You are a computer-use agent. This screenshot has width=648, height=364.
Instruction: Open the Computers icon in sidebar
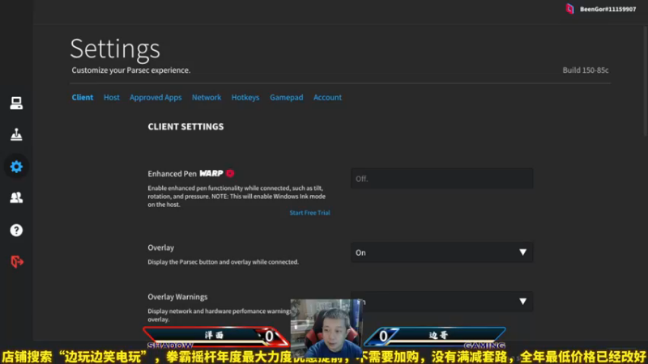[16, 104]
